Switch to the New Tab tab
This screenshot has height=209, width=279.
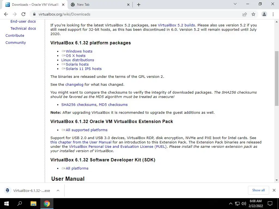[x=100, y=5]
